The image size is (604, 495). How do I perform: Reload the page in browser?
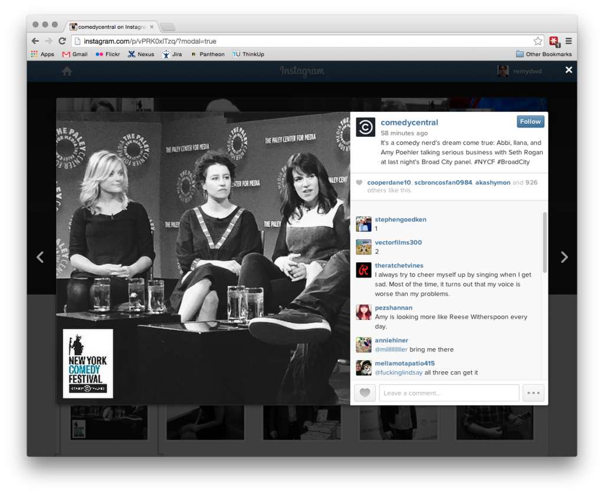[x=62, y=41]
